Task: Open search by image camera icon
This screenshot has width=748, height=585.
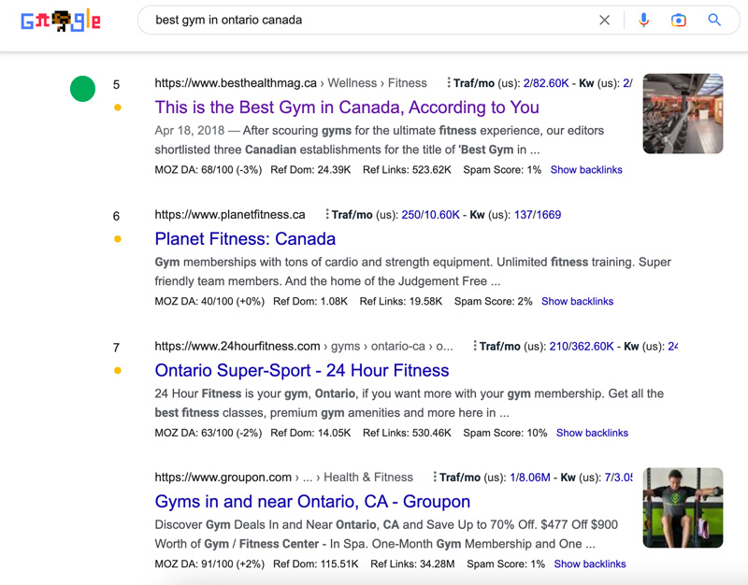Action: [x=679, y=20]
